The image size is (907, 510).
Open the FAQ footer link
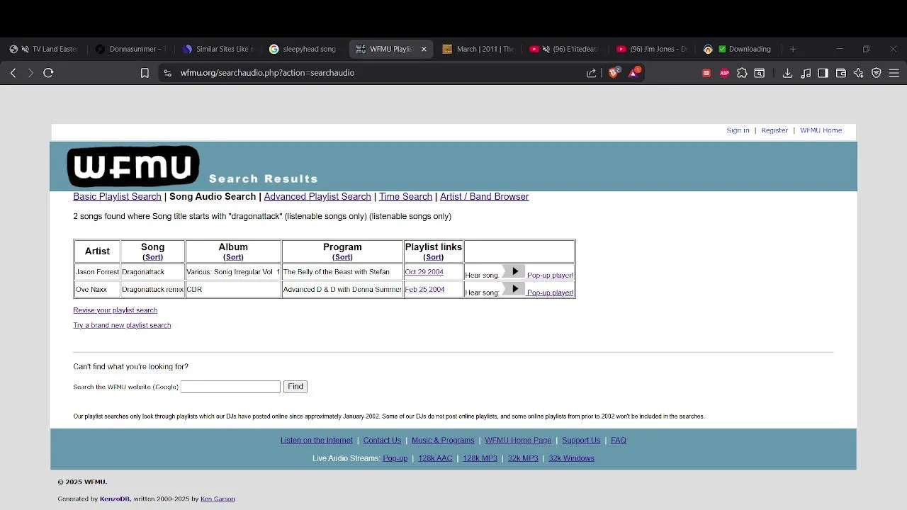point(619,441)
